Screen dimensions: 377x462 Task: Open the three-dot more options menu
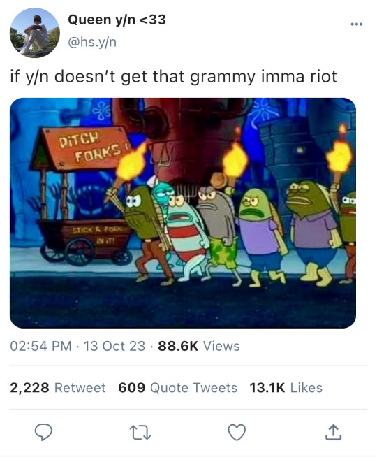click(356, 24)
